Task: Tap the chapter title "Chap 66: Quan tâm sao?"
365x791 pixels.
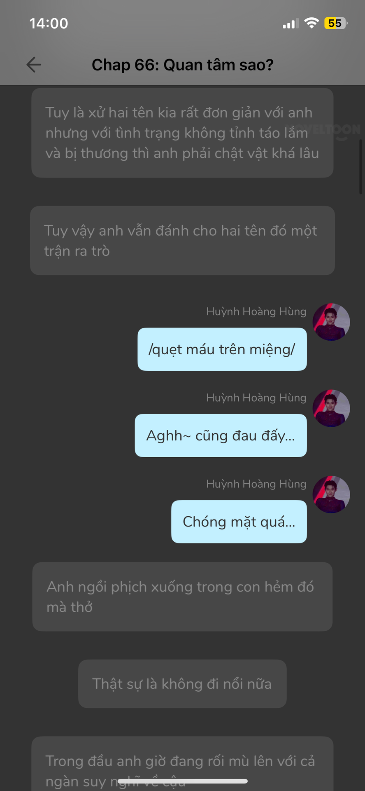Action: click(183, 65)
